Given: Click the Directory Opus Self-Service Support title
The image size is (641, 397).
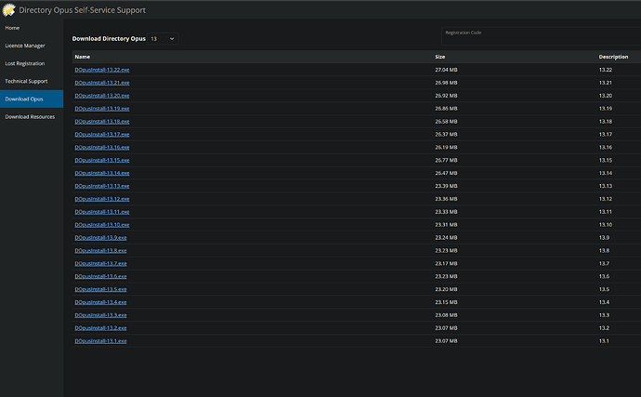Looking at the screenshot, I should [x=82, y=10].
